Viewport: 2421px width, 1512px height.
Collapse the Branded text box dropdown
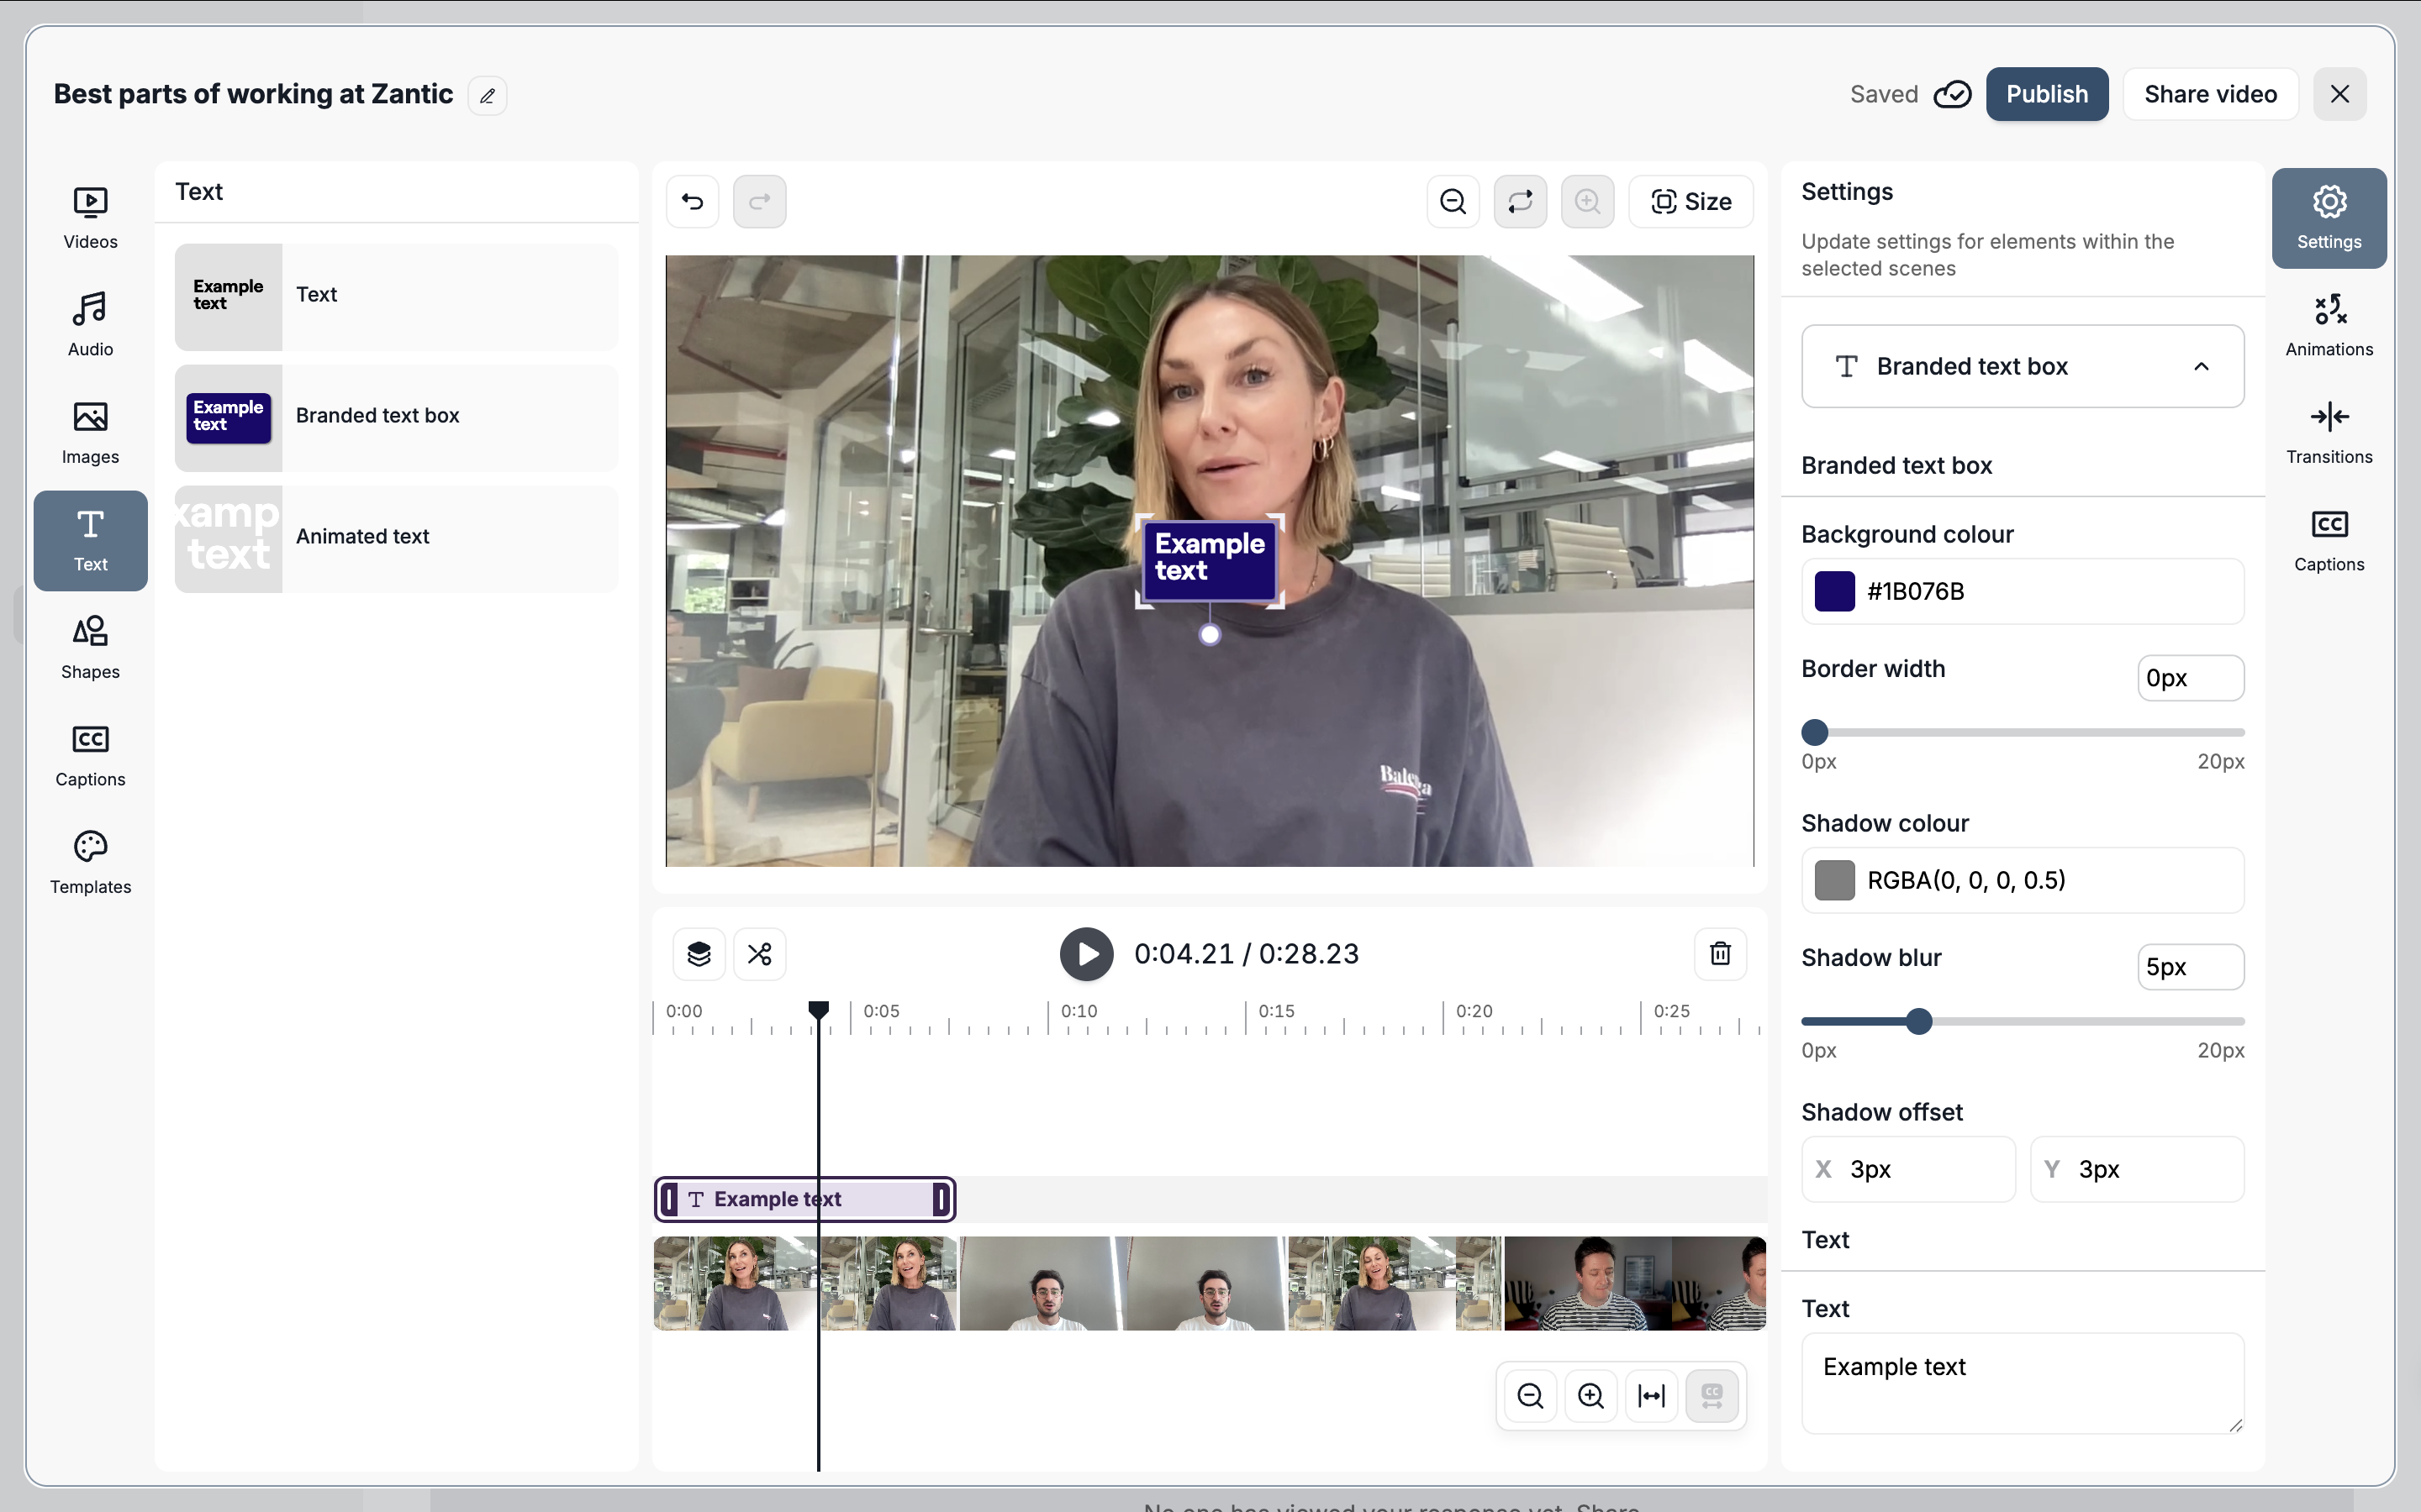pyautogui.click(x=2201, y=367)
